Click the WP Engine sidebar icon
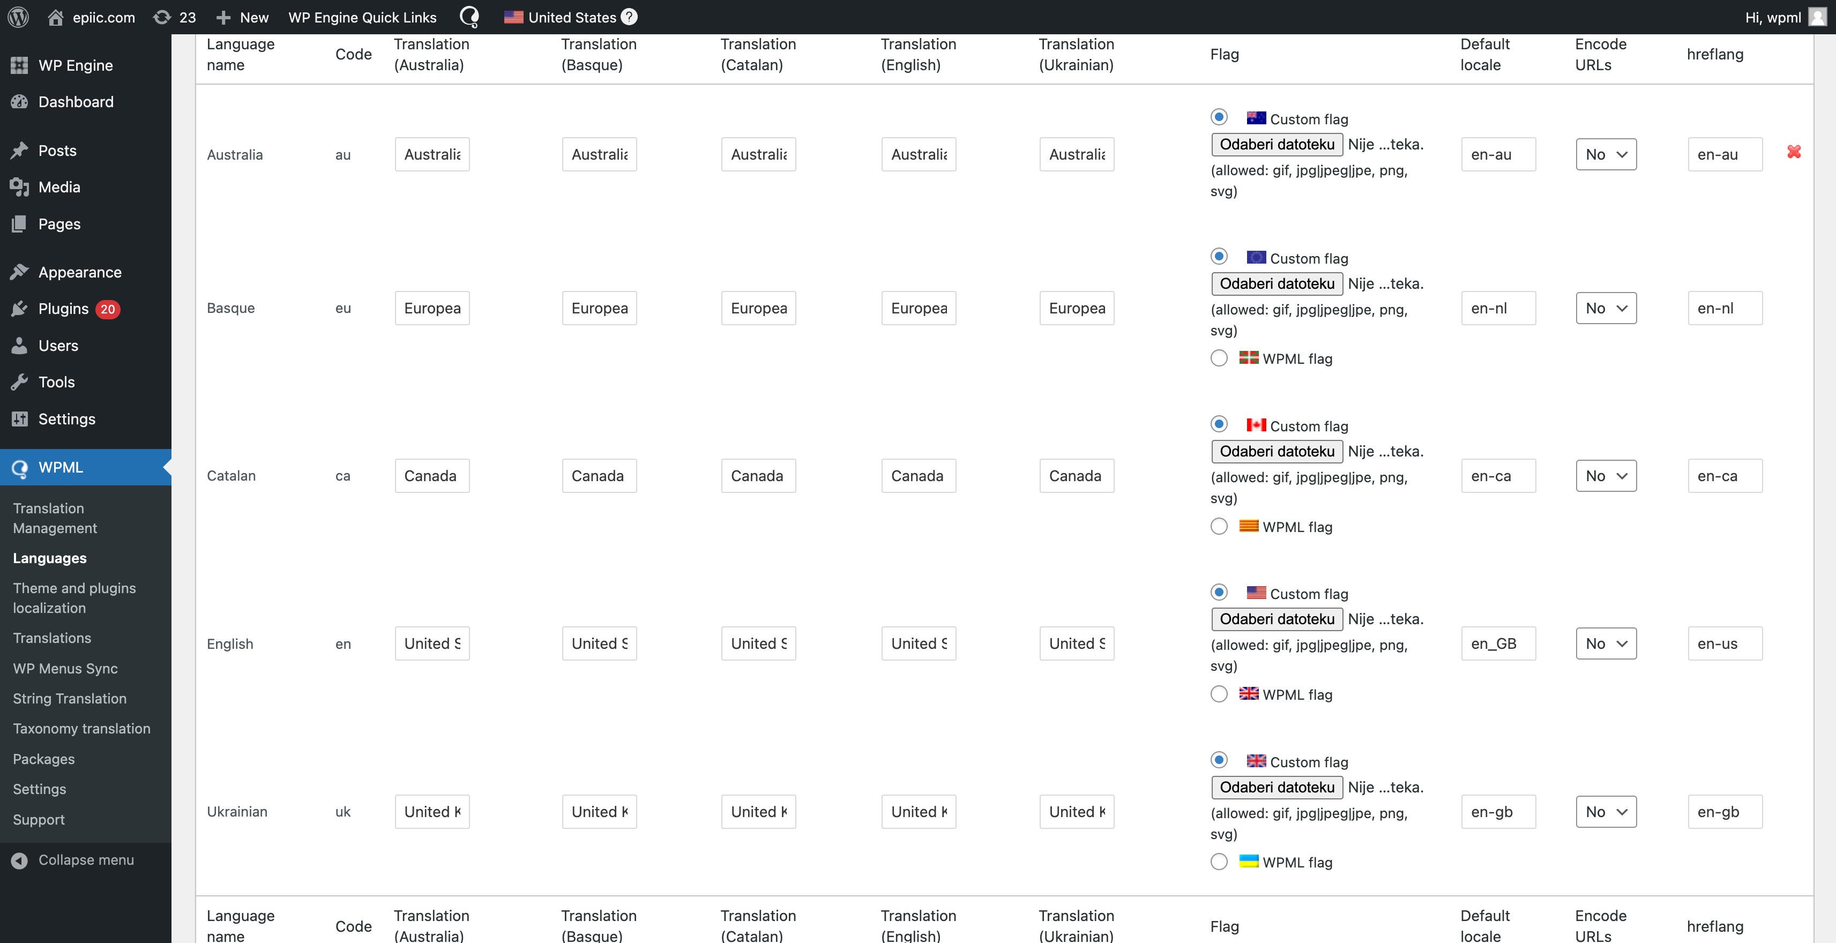This screenshot has height=943, width=1836. (x=20, y=65)
